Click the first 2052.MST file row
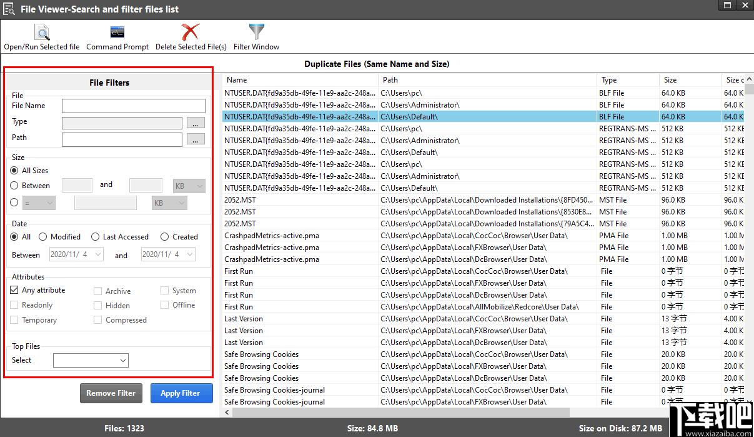 (483, 200)
